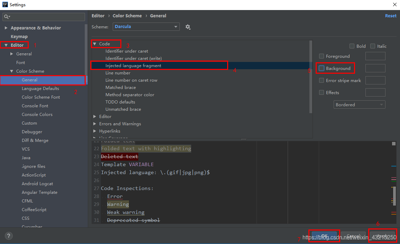Select Keymap in settings tree
The width and height of the screenshot is (400, 244).
(x=19, y=37)
